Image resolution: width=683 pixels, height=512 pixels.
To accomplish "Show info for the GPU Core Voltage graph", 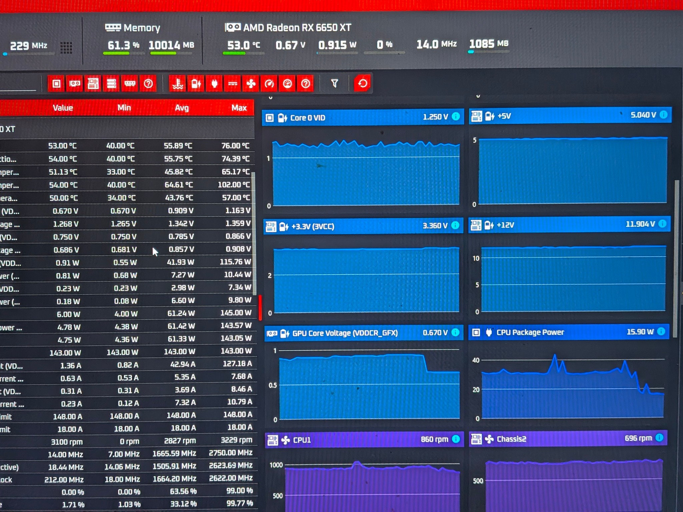I will 455,332.
